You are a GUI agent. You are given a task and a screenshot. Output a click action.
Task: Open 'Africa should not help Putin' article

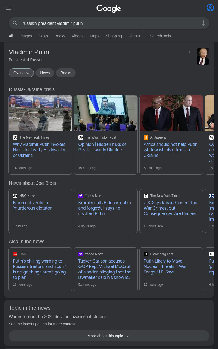click(x=171, y=150)
